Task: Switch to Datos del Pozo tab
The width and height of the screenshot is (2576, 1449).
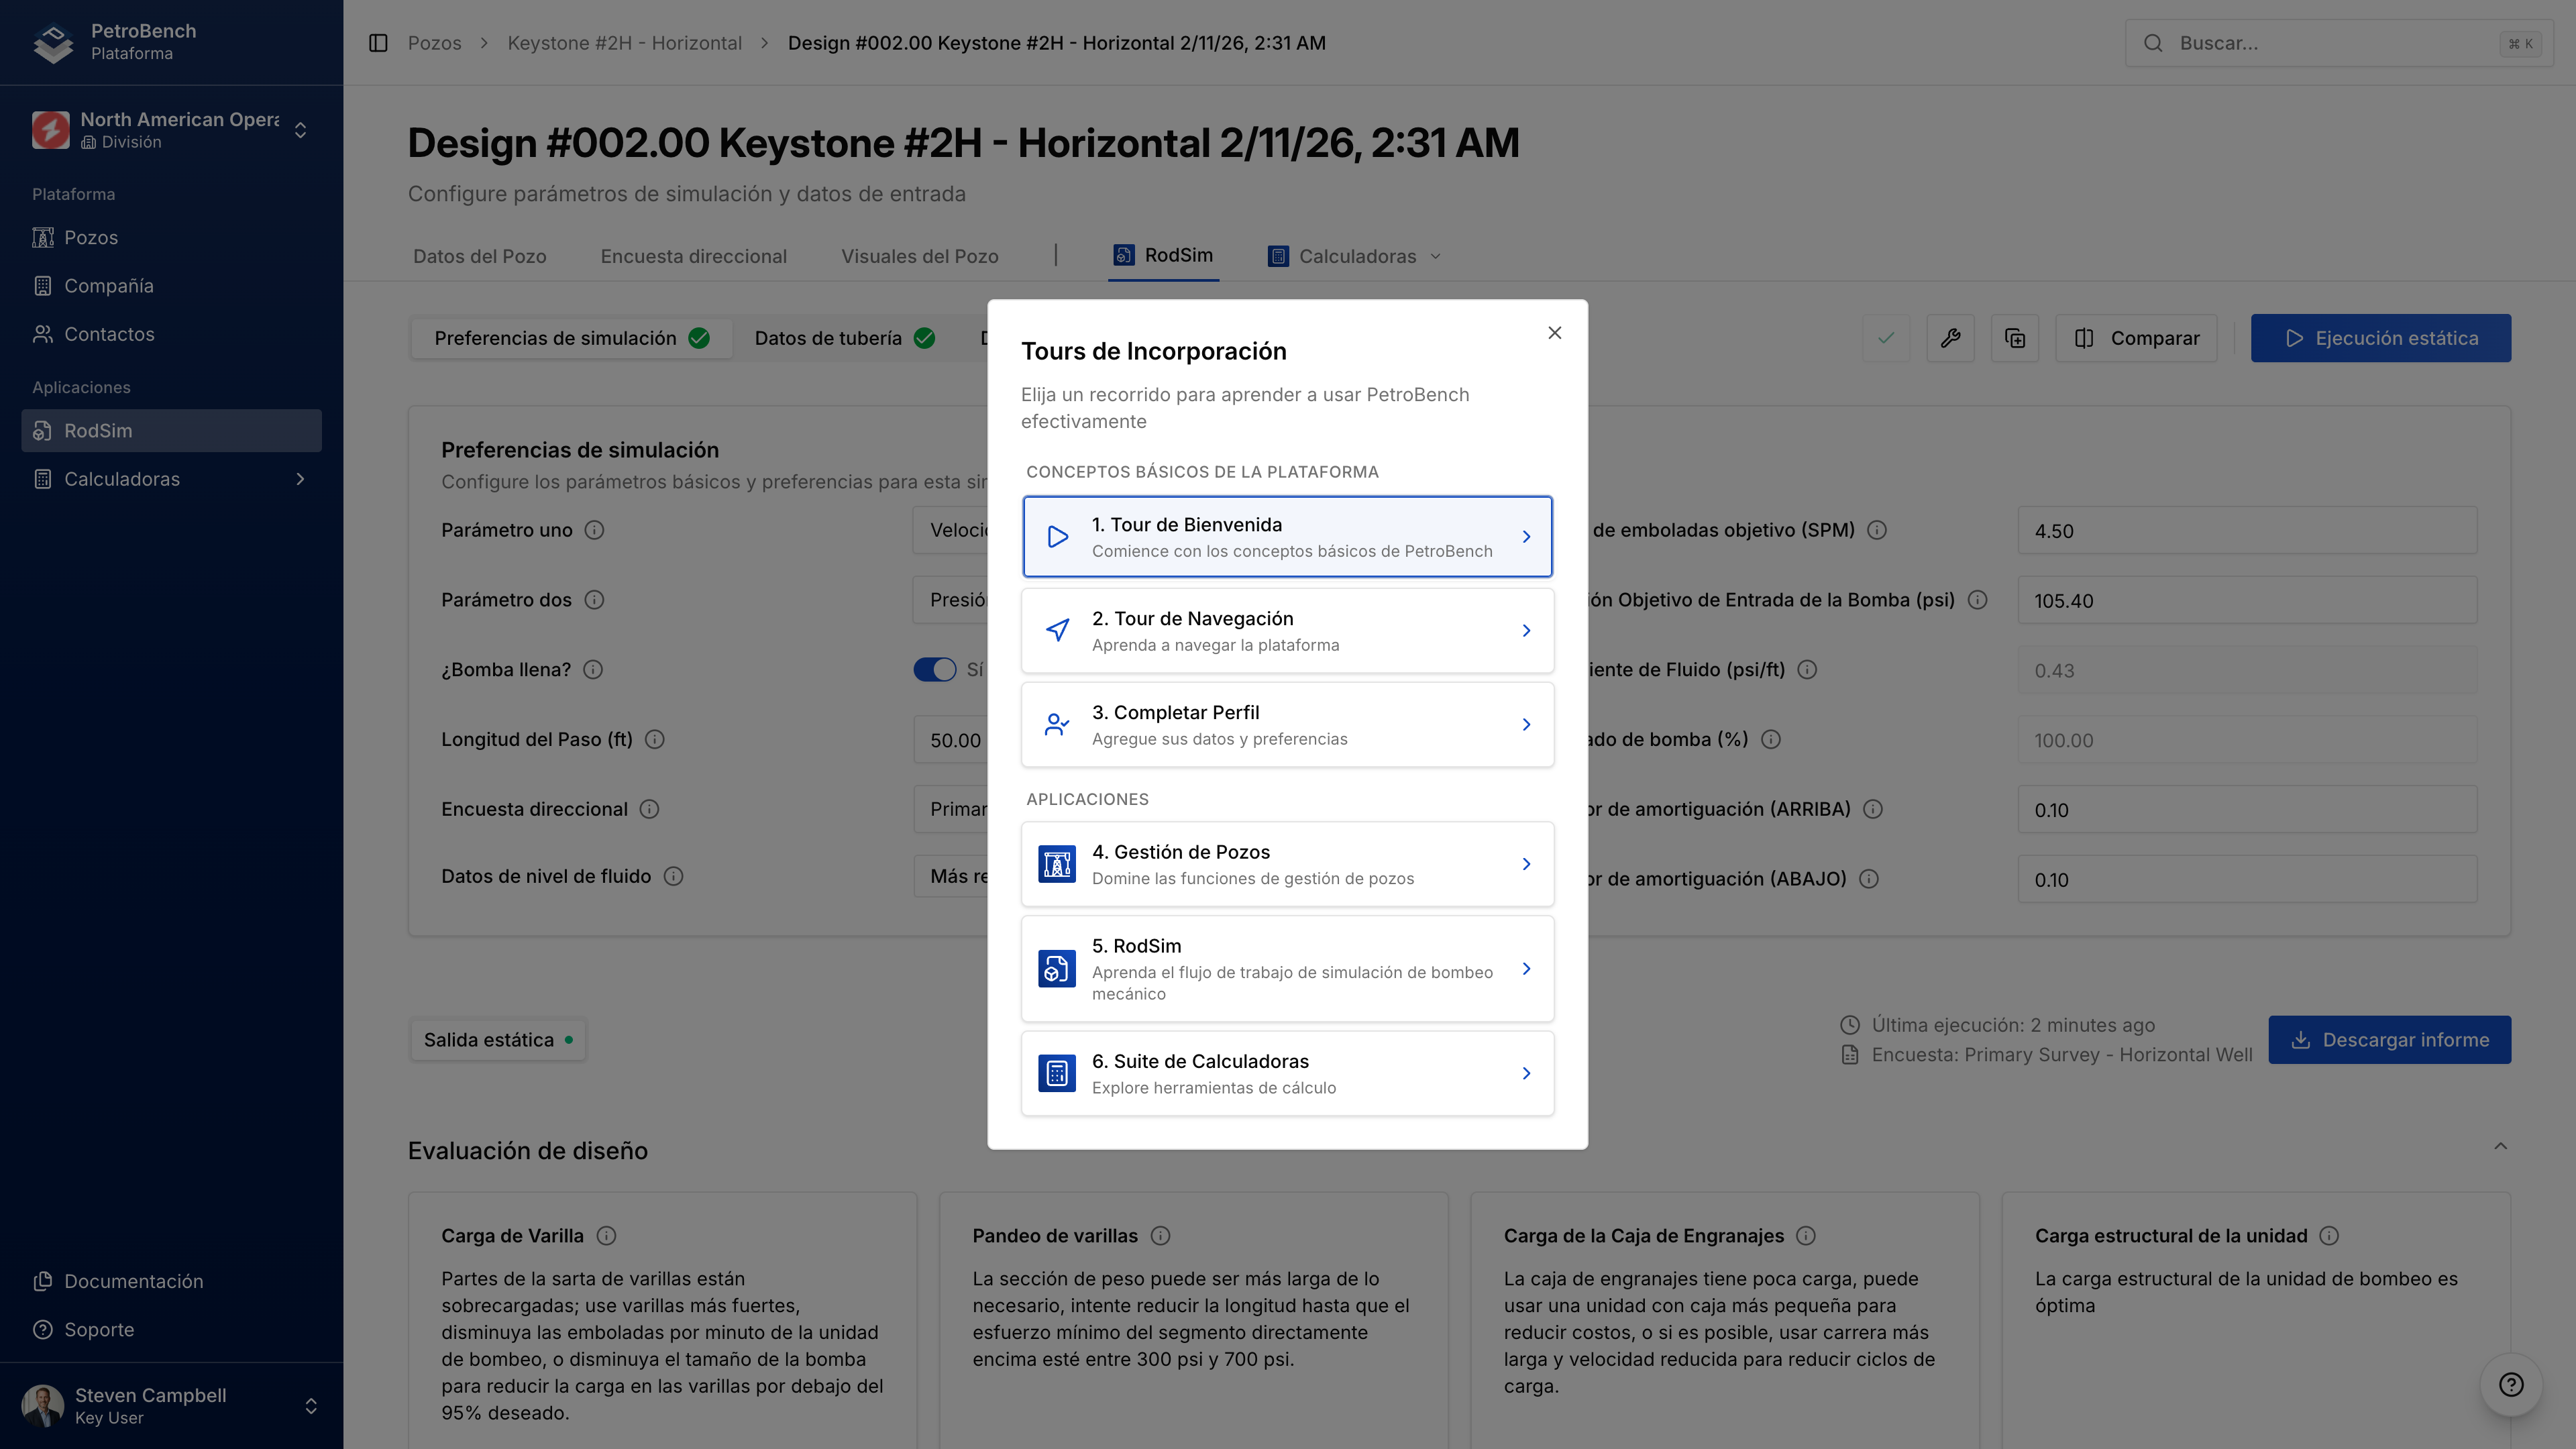Action: tap(479, 256)
